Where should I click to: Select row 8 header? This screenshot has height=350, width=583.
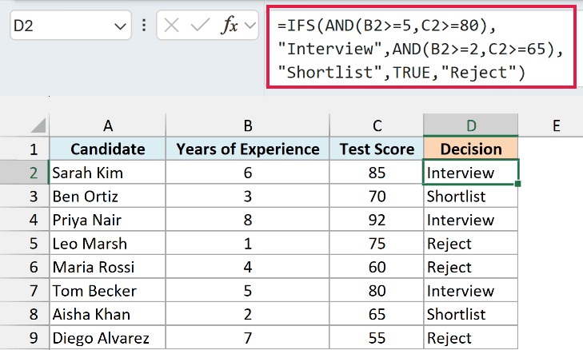click(x=25, y=314)
